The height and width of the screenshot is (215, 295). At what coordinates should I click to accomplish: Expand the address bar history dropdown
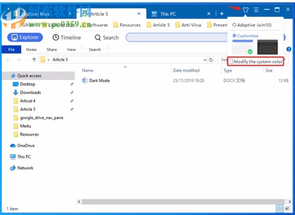(205, 60)
